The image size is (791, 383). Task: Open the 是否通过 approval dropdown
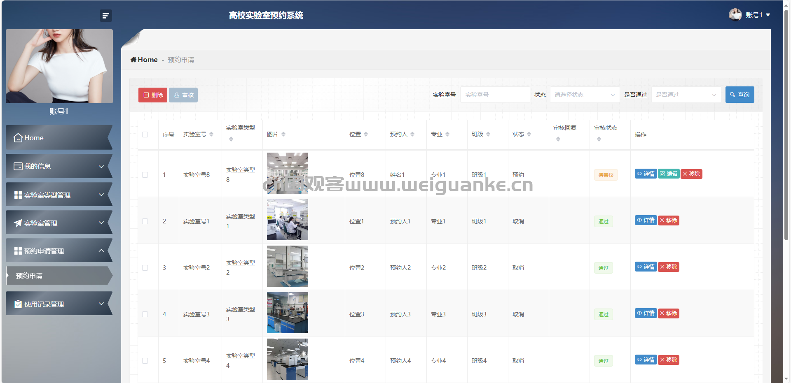(x=686, y=95)
